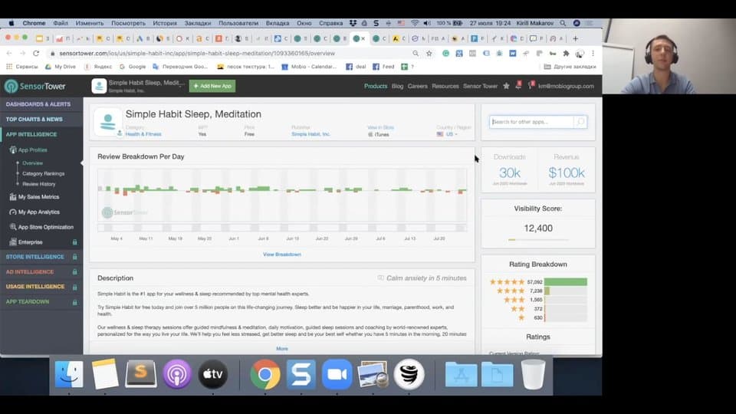Open the km@mobiogroup.com account menu
Screen dimensions: 736x414
click(566, 86)
